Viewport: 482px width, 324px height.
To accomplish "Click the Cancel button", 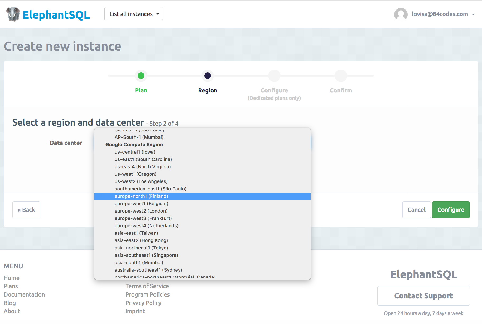I will 416,210.
